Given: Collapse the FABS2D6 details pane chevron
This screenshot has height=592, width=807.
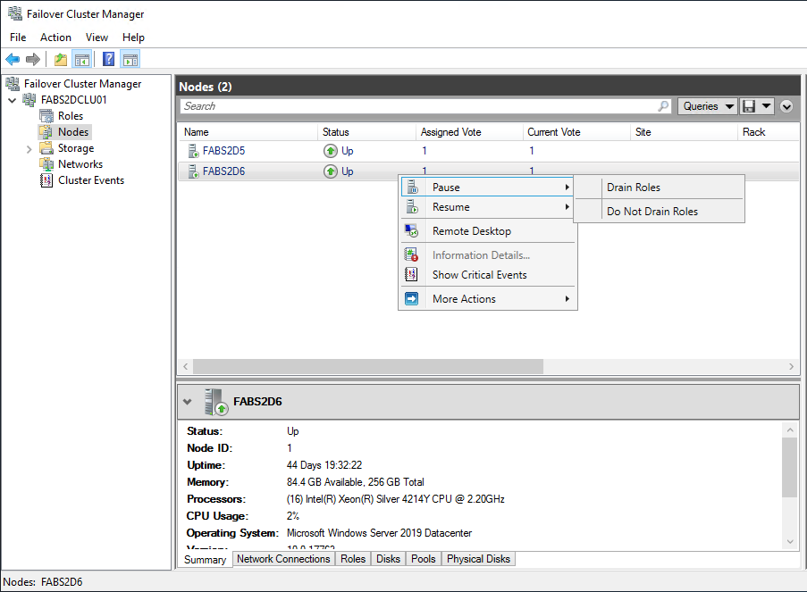Looking at the screenshot, I should pyautogui.click(x=188, y=402).
